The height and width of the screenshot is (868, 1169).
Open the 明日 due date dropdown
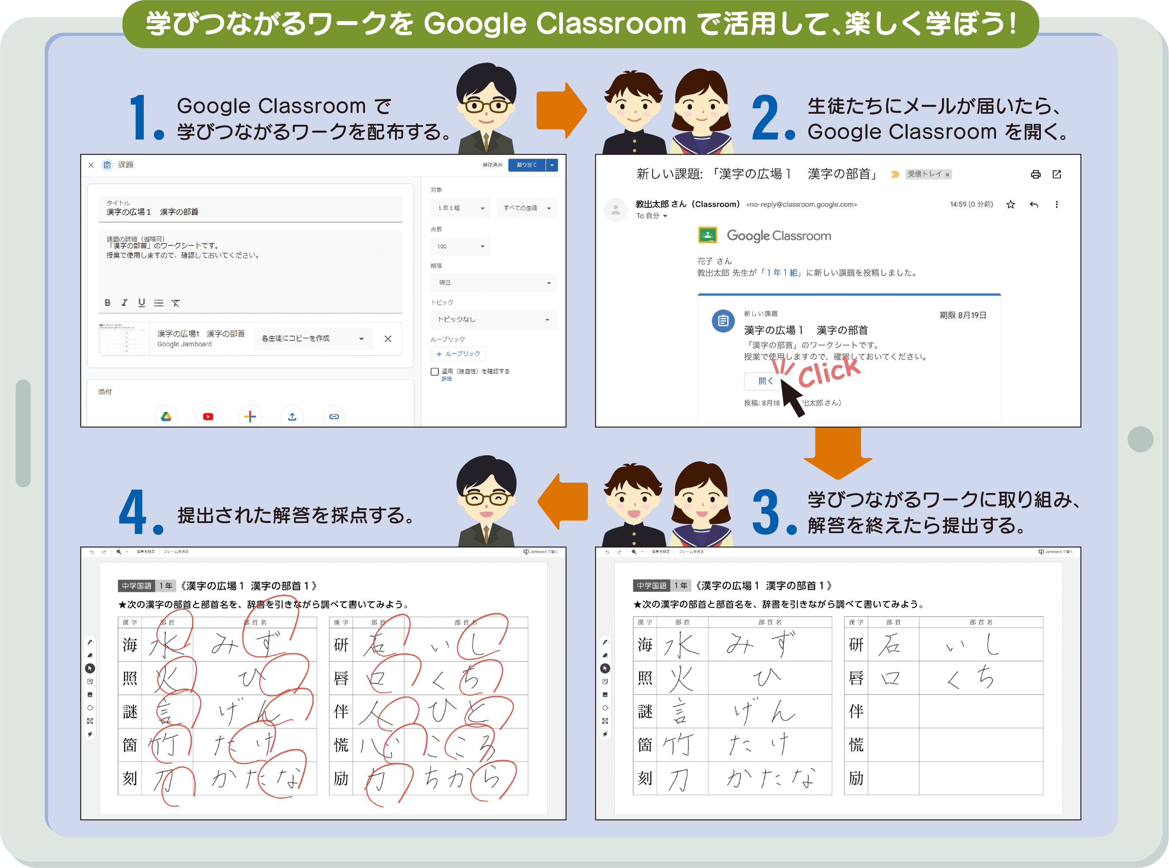[494, 283]
